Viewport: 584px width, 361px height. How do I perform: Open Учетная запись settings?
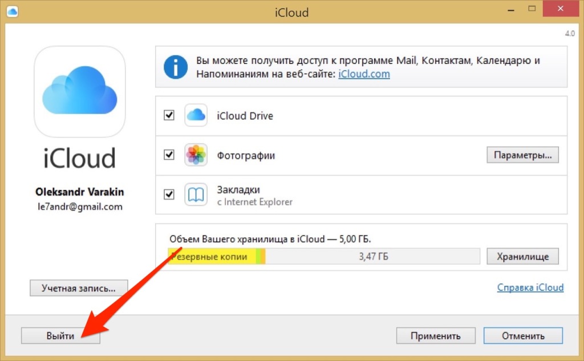pyautogui.click(x=79, y=288)
